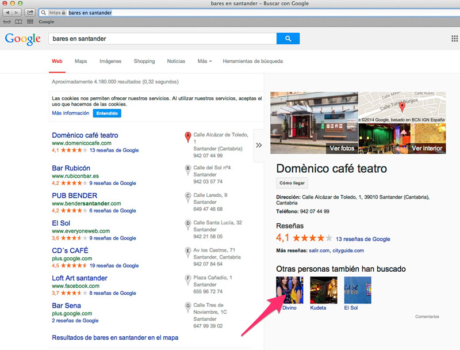Screen dimensions: 460x350
Task: Switch to the Shopping tab
Action: click(x=144, y=61)
